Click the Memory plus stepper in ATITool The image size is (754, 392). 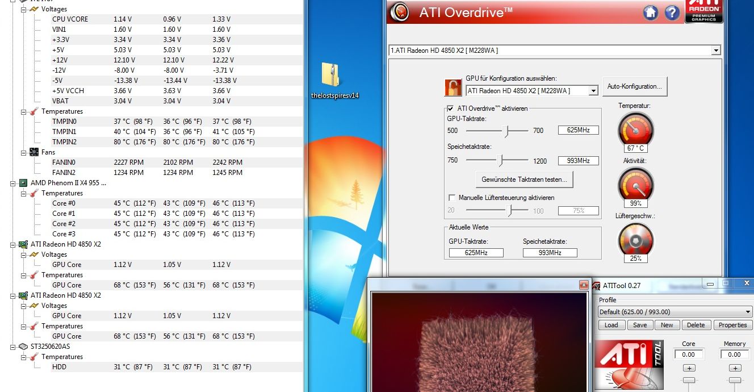[735, 368]
